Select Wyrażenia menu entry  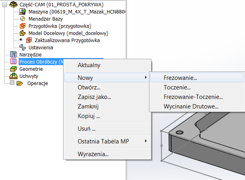[93, 154]
